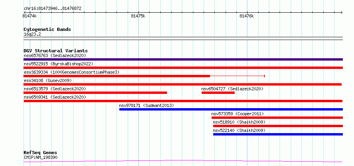Click the 81476k ruler tick label
Image resolution: width=354 pixels, height=166 pixels.
247,16
